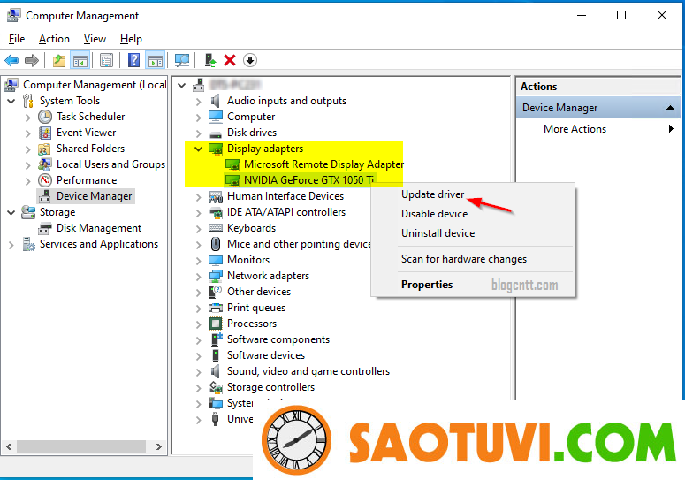Expand Sound, video and game controllers
This screenshot has height=480, width=685.
(198, 371)
